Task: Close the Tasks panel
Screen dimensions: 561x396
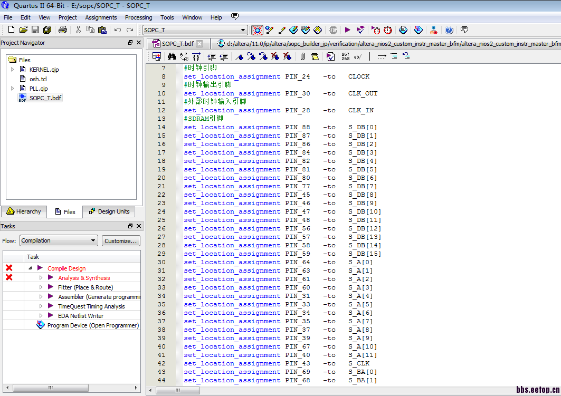Action: (139, 226)
